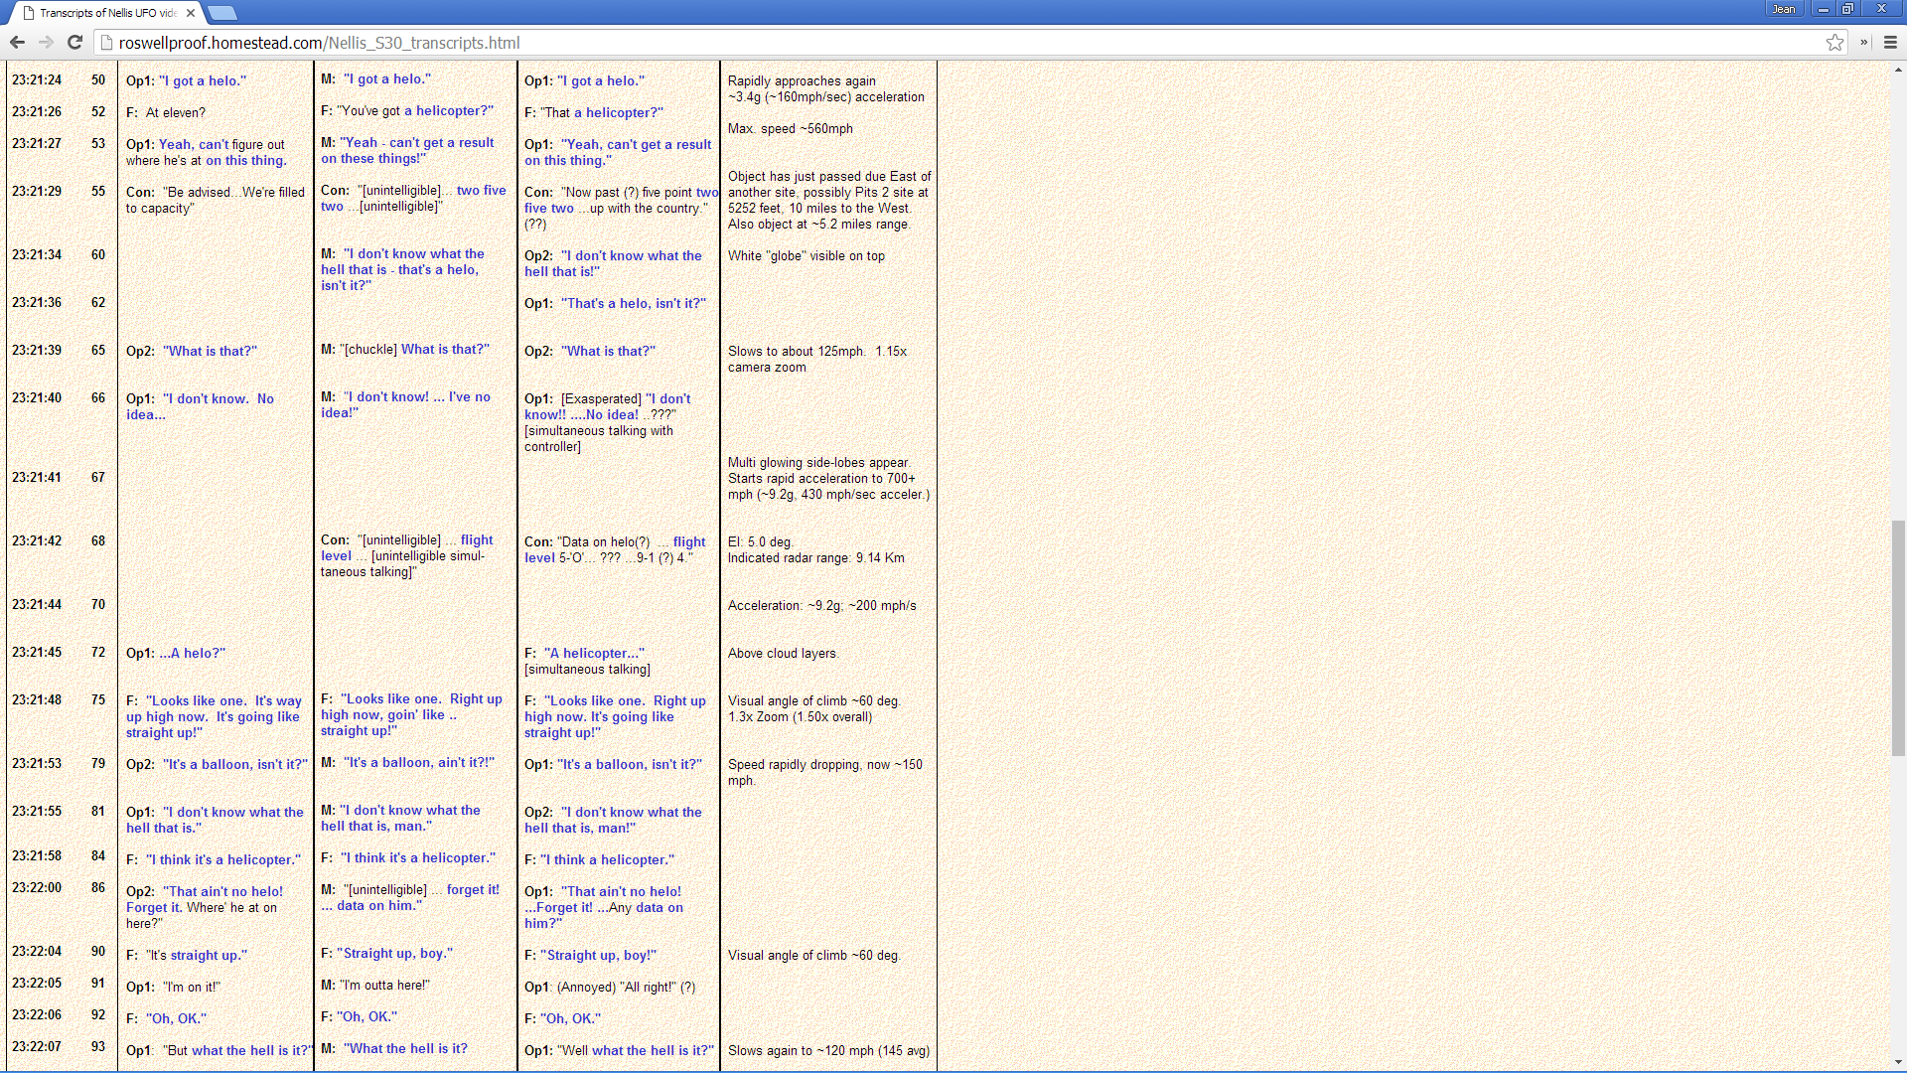
Task: Bookmark page with the star icon
Action: click(1834, 43)
